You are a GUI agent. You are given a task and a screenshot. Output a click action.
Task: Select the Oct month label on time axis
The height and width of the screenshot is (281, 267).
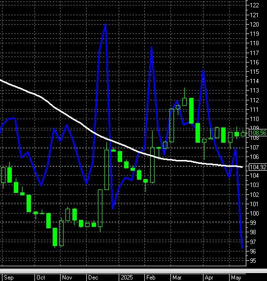tap(41, 278)
